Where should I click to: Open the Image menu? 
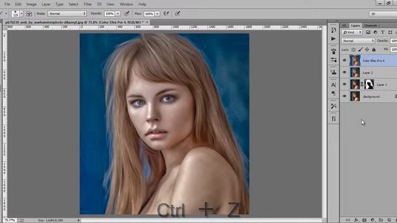click(31, 4)
